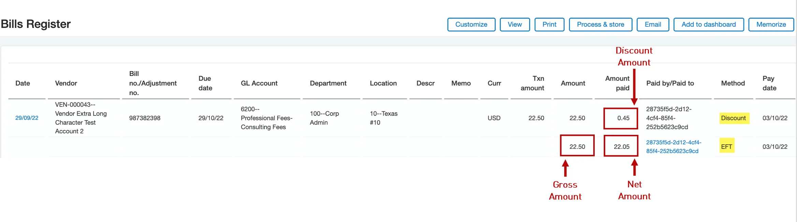Image resolution: width=797 pixels, height=222 pixels.
Task: Click the Department column header
Action: (328, 83)
